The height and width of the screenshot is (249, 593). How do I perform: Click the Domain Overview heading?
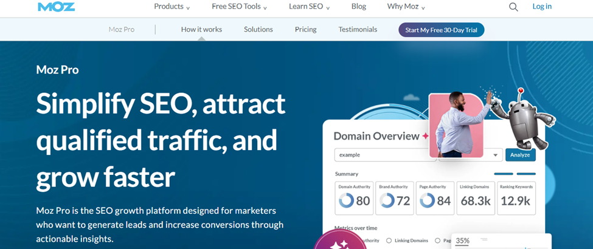pyautogui.click(x=376, y=136)
